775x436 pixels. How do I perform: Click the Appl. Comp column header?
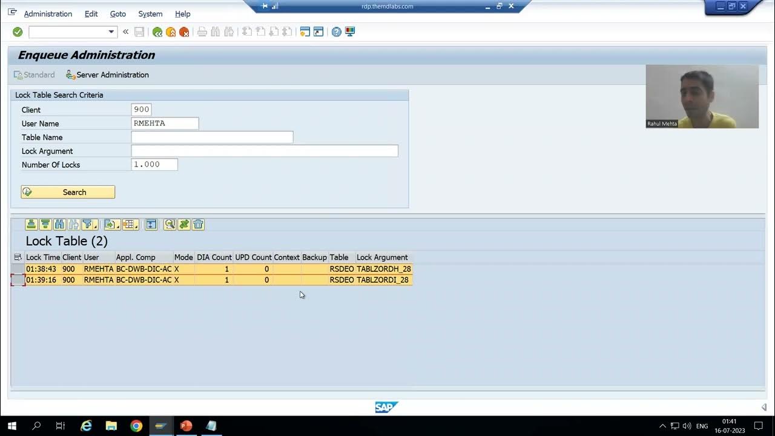pyautogui.click(x=143, y=257)
